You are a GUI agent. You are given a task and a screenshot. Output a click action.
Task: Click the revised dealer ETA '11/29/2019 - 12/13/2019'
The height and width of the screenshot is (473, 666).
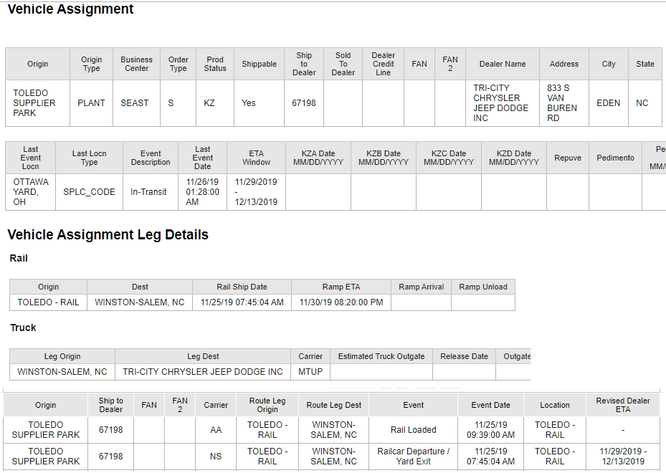pos(623,456)
